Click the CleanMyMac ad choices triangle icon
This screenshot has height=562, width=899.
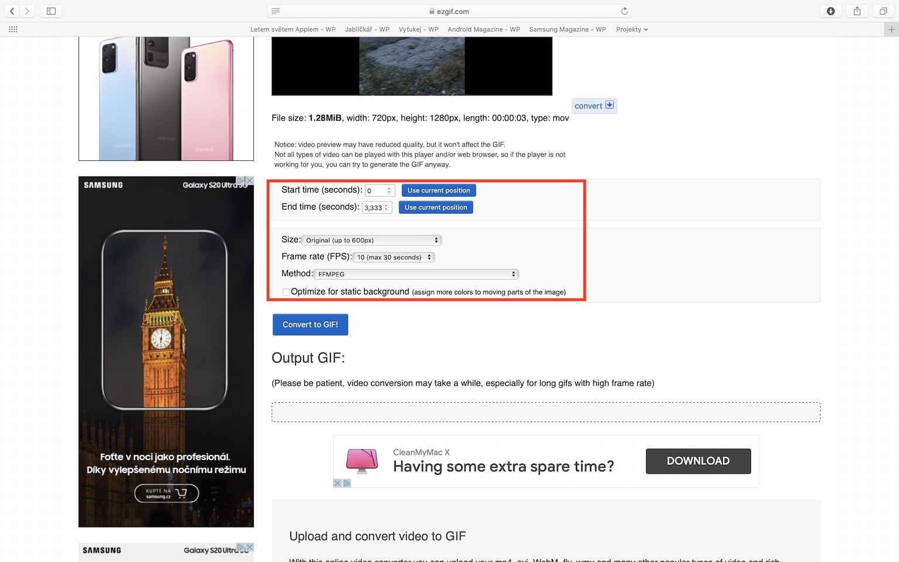pos(346,483)
